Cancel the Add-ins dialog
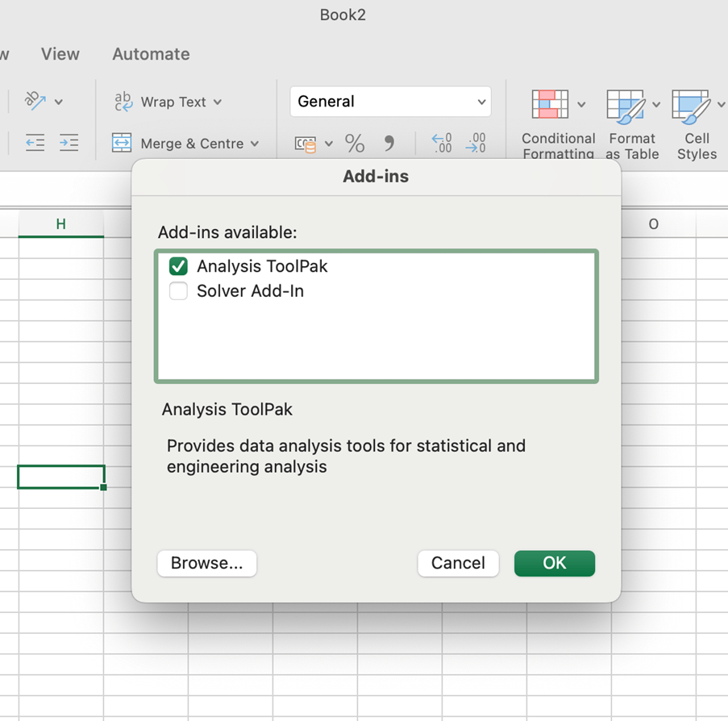Screen dimensions: 728x721 [458, 563]
